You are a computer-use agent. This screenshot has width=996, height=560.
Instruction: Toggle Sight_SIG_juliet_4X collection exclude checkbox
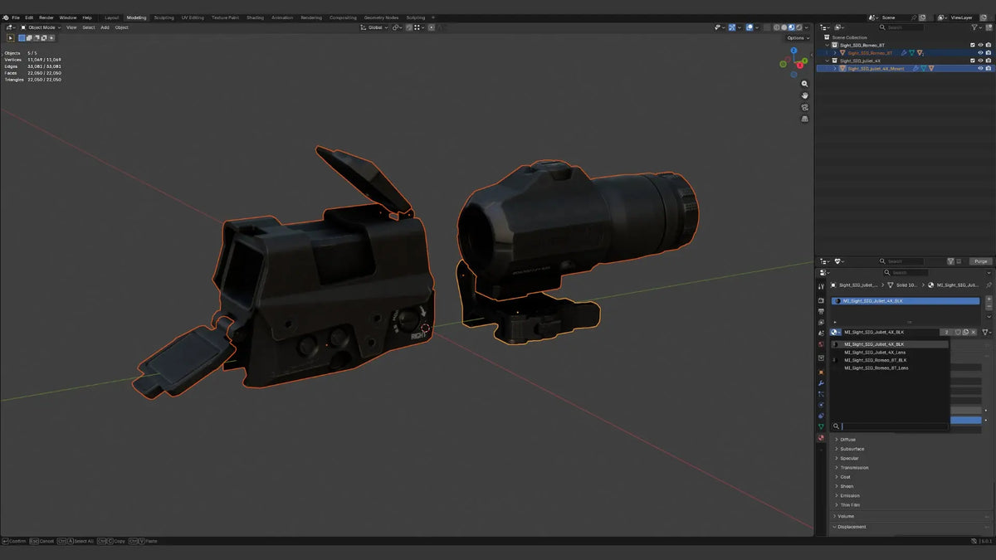click(973, 61)
